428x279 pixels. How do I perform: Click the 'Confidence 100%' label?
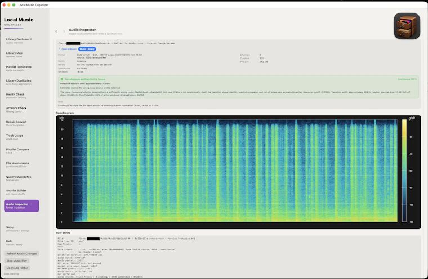pyautogui.click(x=407, y=79)
